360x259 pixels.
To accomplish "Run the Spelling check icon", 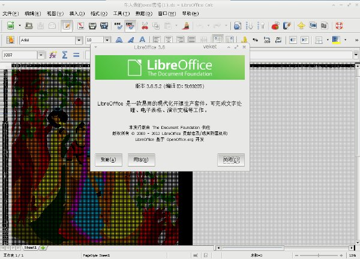I will tap(118, 25).
